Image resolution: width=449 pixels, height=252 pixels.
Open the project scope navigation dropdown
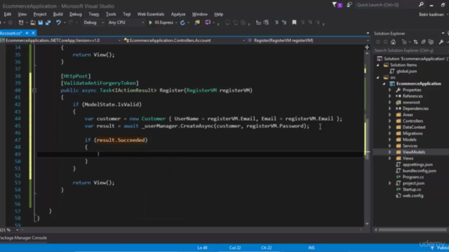[119, 41]
